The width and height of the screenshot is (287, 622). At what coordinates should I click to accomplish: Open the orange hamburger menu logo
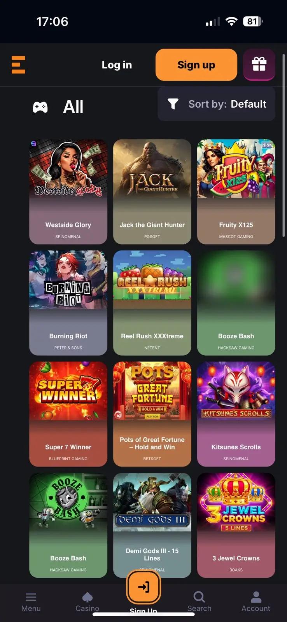click(x=18, y=65)
